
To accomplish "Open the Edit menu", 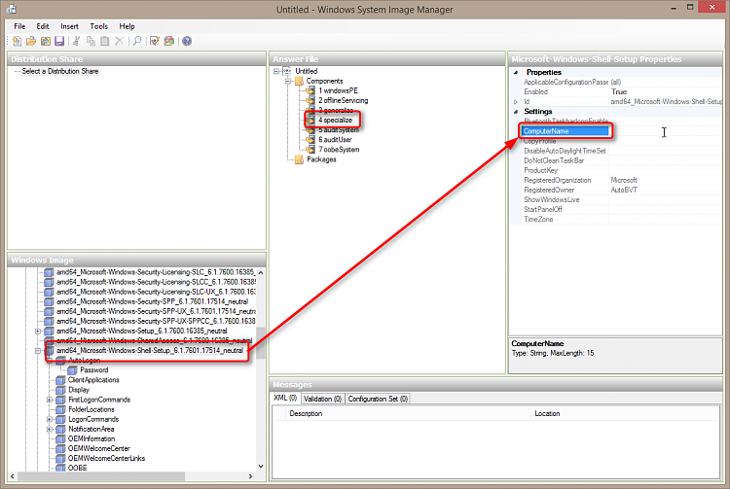I will [43, 26].
